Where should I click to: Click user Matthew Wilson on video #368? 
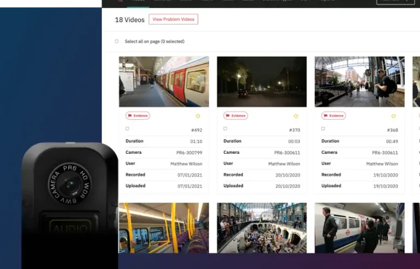pos(382,164)
